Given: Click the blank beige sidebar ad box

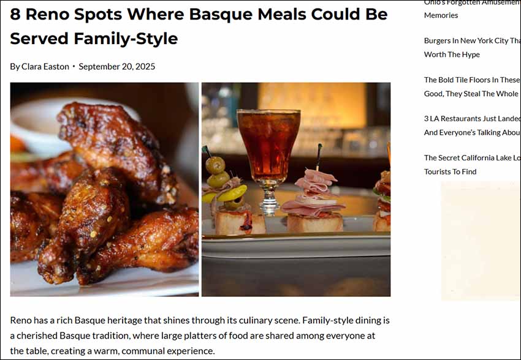Looking at the screenshot, I should tap(481, 240).
